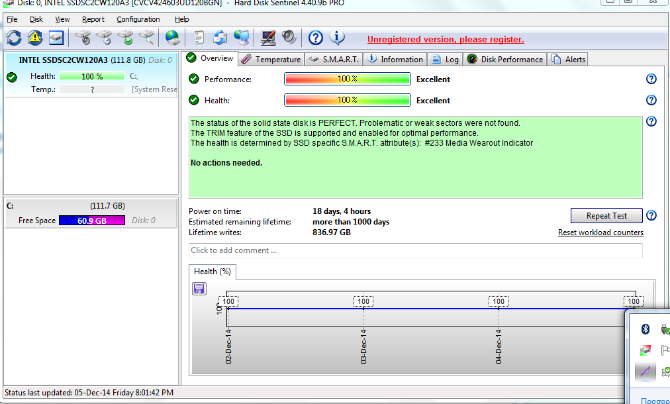Click the C: Free Space 60.9 GB bar
The width and height of the screenshot is (670, 404).
tap(92, 221)
